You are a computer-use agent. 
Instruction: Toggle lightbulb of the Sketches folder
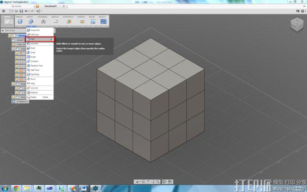pos(13,97)
